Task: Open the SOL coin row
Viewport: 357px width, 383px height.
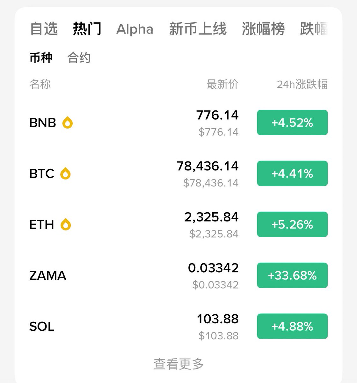Action: pyautogui.click(x=42, y=327)
